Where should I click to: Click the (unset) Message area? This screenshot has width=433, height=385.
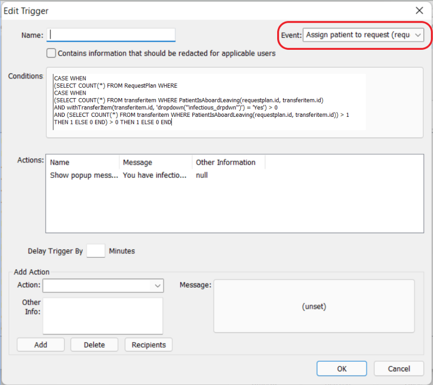(314, 306)
